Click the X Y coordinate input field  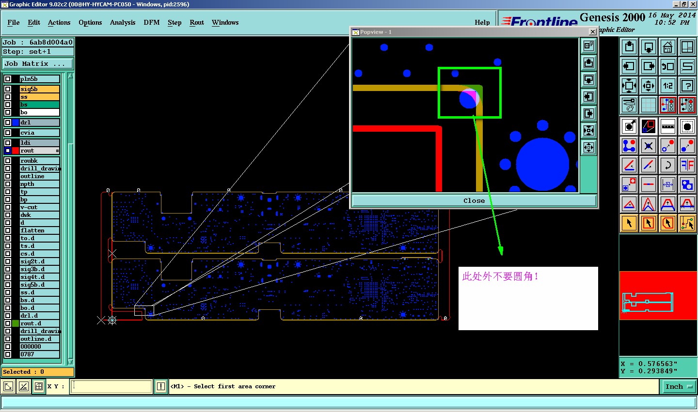point(111,386)
